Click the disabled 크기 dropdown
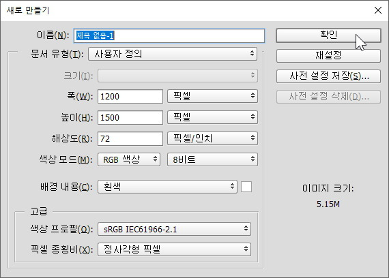389x278 pixels. [x=177, y=76]
